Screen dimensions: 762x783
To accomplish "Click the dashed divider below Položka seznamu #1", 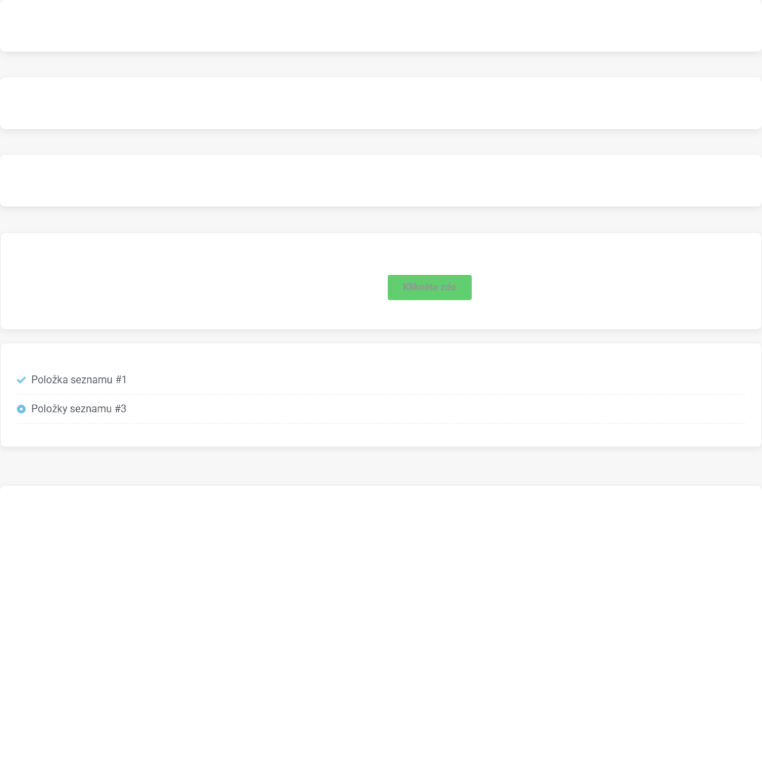I will click(381, 394).
